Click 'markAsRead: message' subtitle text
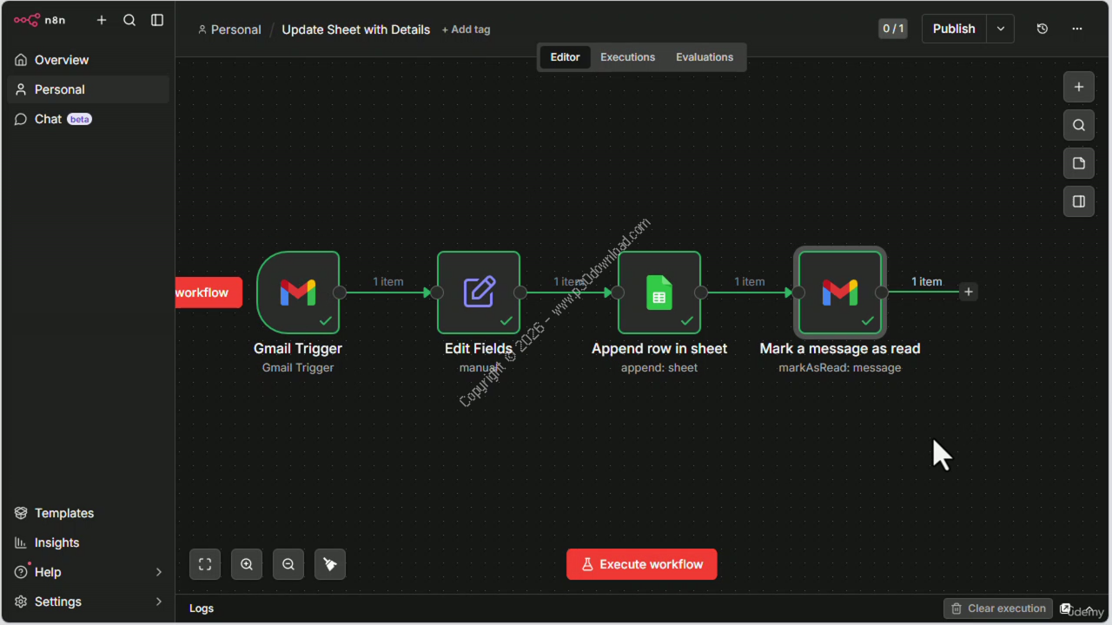Image resolution: width=1112 pixels, height=625 pixels. click(840, 368)
